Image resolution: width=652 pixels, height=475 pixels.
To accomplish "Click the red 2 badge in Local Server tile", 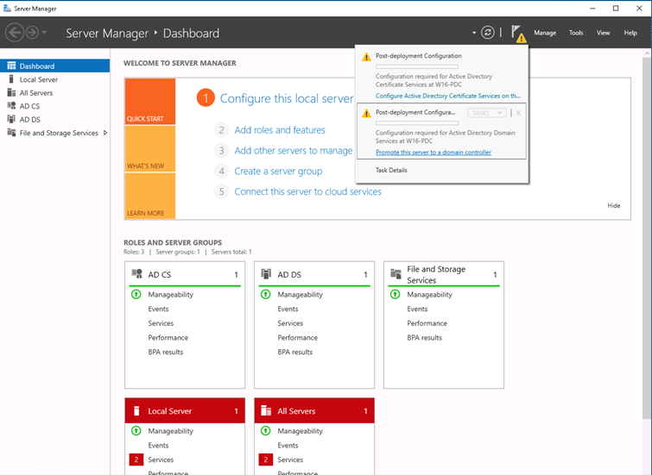I will 136,459.
